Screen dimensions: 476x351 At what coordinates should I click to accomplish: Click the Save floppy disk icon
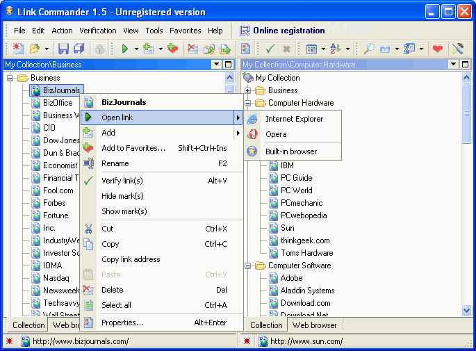tap(63, 49)
